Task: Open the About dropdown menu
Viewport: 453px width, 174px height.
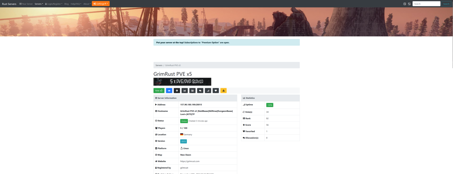Action: pyautogui.click(x=87, y=4)
